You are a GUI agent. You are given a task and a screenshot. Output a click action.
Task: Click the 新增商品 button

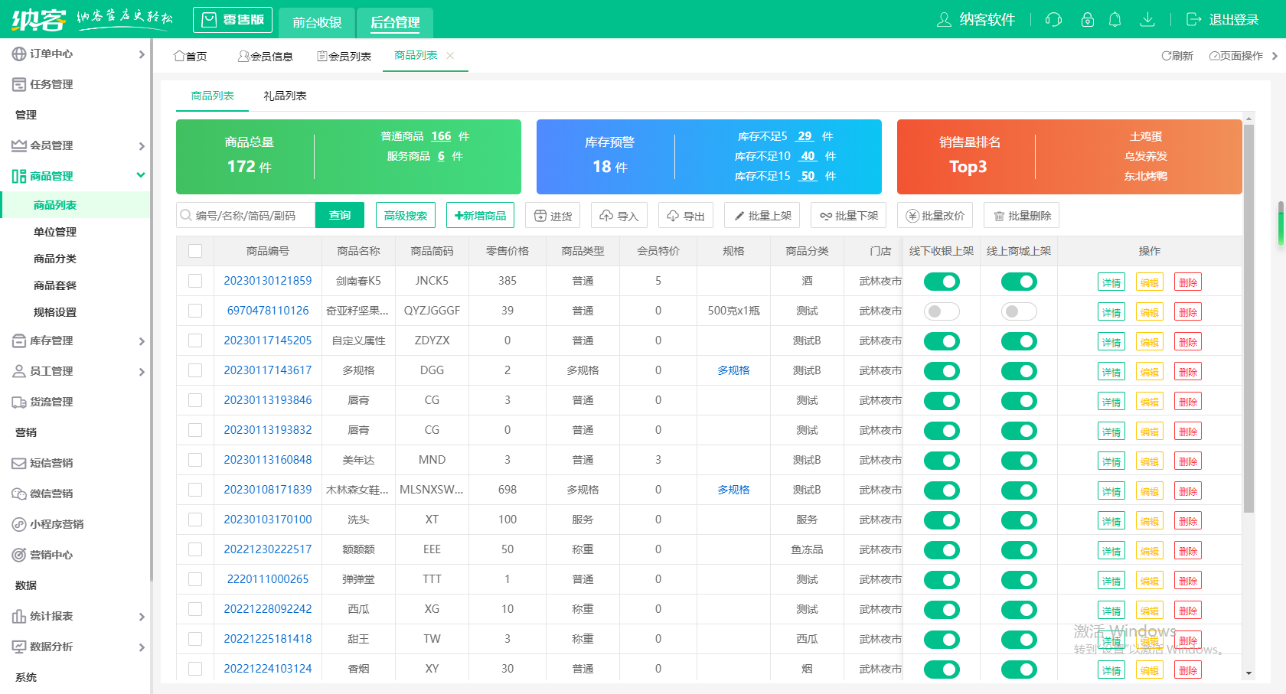point(480,215)
